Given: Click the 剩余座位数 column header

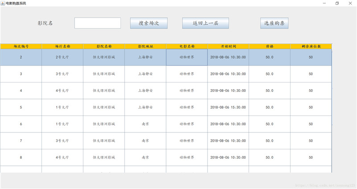Looking at the screenshot, I should (x=311, y=46).
